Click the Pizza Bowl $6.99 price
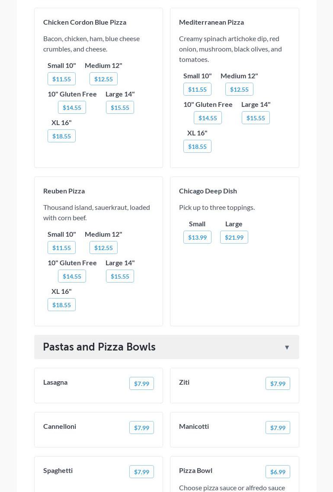 click(x=278, y=472)
